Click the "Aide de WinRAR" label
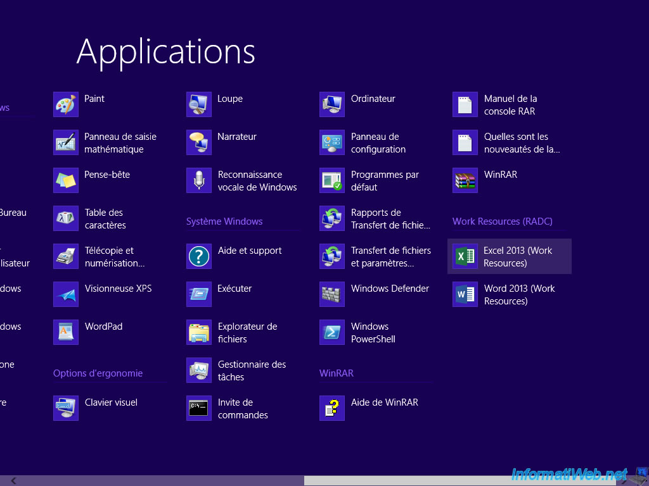Image resolution: width=649 pixels, height=486 pixels. 385,402
